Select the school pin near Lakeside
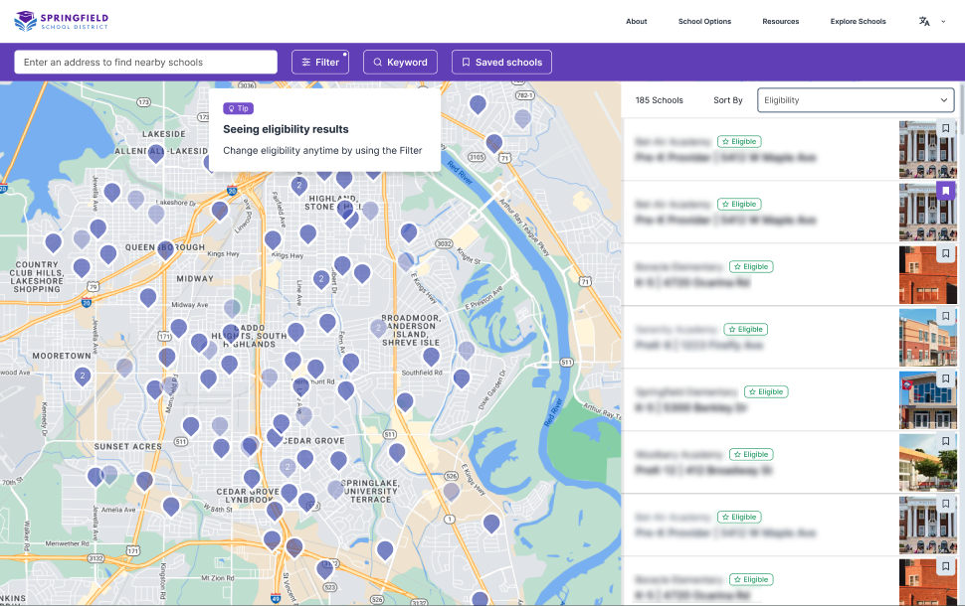Viewport: 965px width, 606px height. coord(156,153)
